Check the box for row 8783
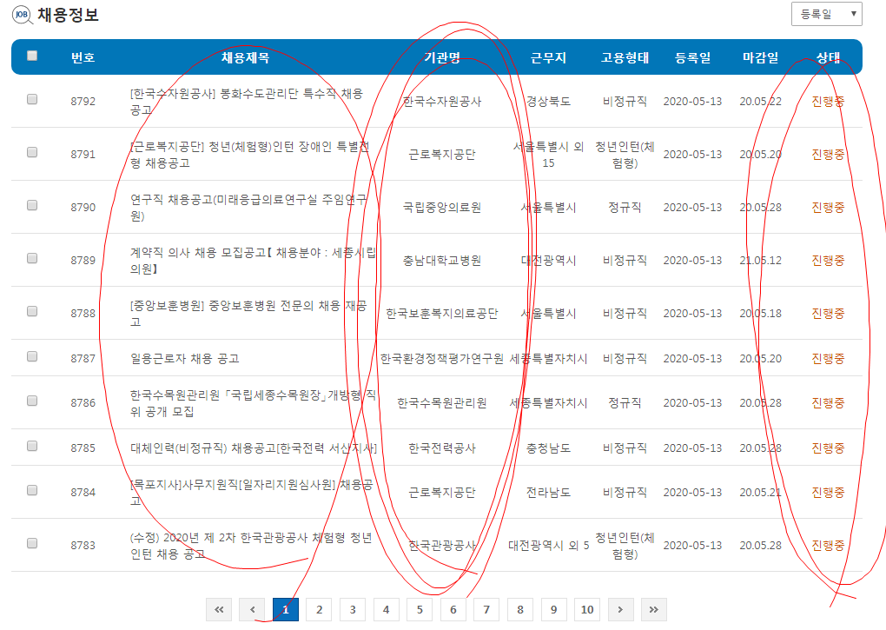The image size is (886, 630). click(x=32, y=543)
